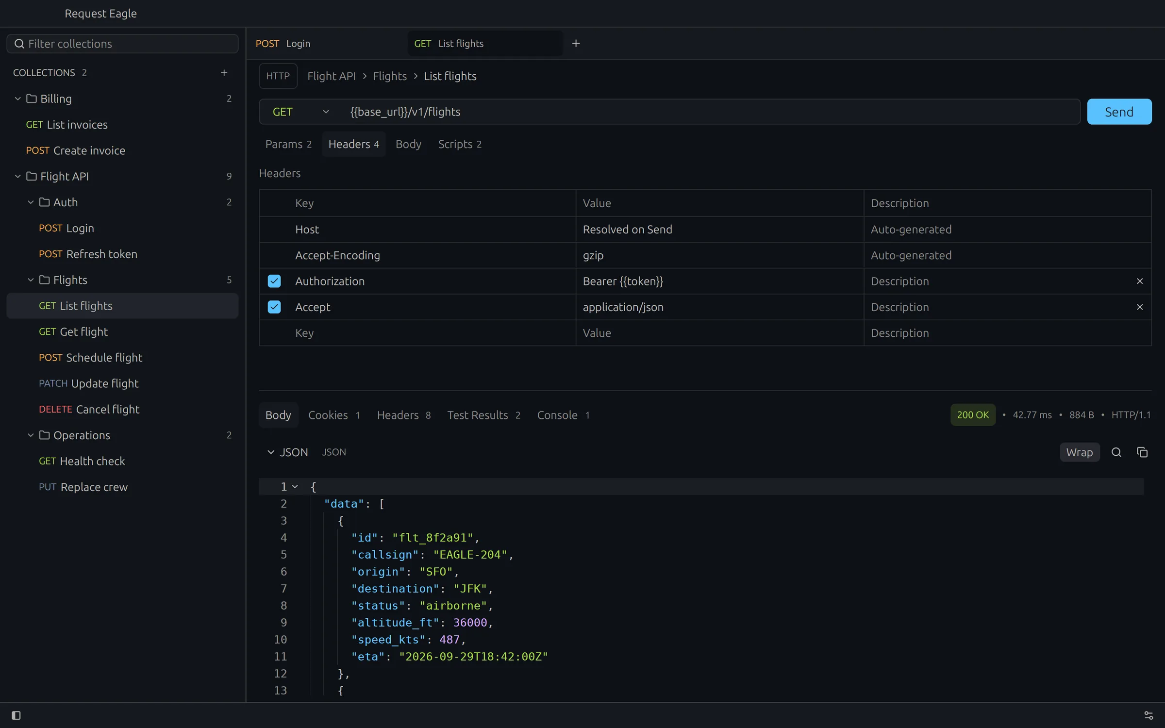This screenshot has height=728, width=1165.
Task: Send the request
Action: point(1119,112)
